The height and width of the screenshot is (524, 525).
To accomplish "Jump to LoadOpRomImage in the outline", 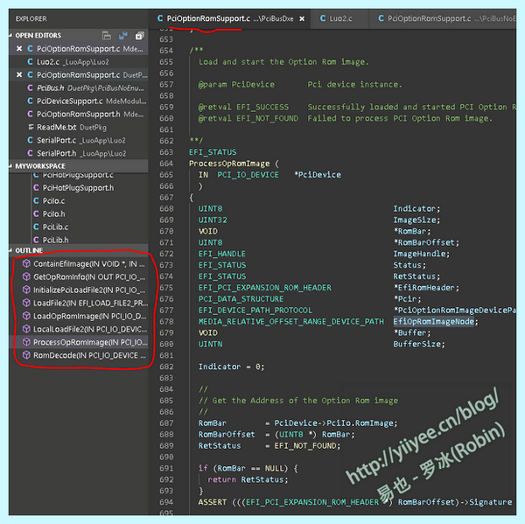I will point(79,316).
